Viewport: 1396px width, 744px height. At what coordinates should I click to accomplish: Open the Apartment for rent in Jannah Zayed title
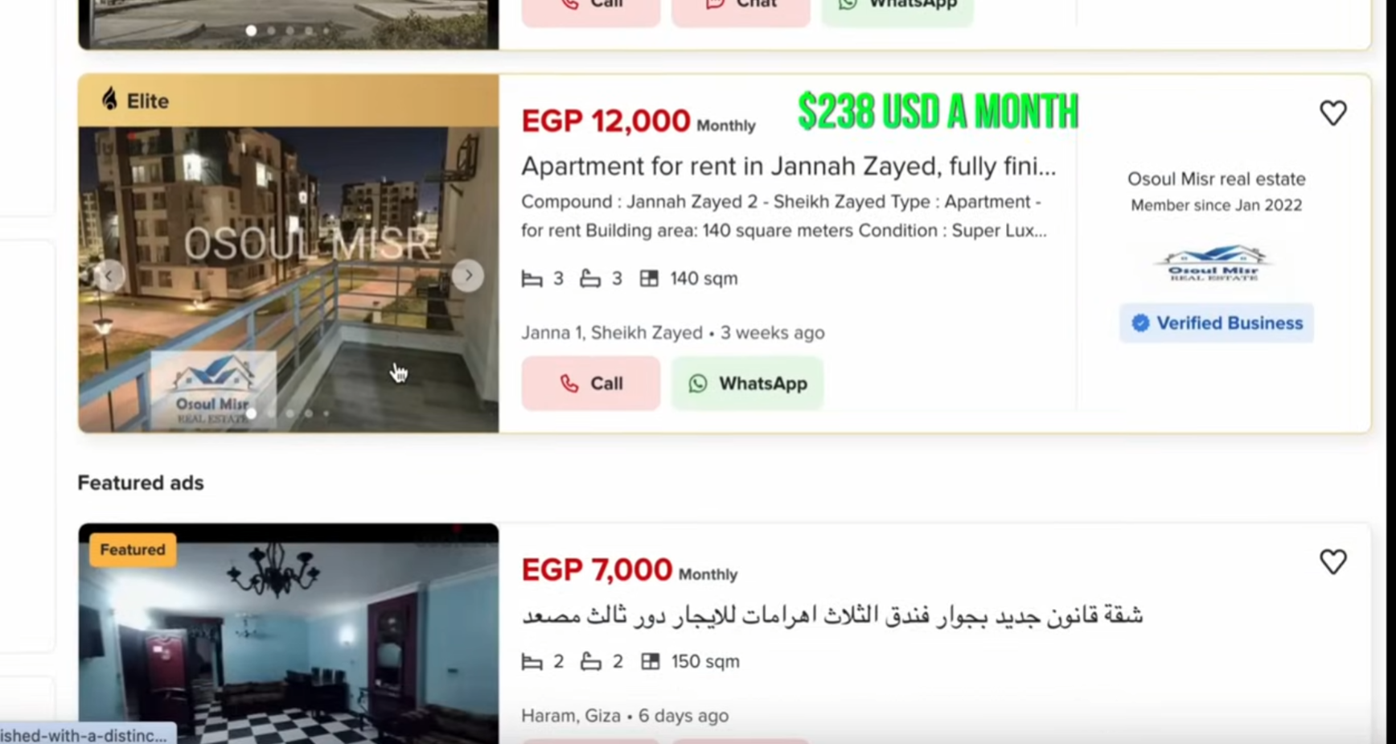click(x=788, y=166)
